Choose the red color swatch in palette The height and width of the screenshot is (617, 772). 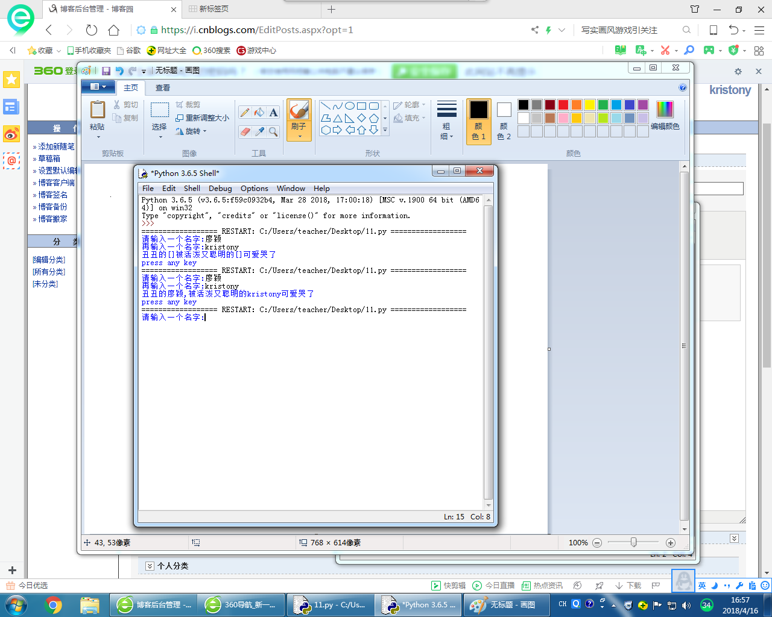(x=563, y=105)
